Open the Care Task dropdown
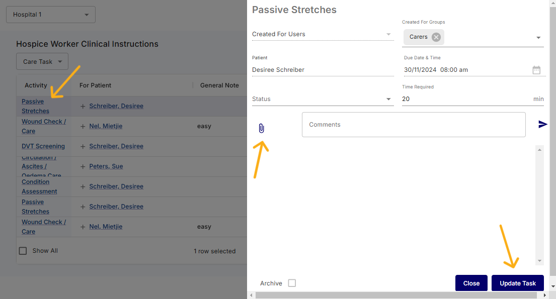 [42, 62]
